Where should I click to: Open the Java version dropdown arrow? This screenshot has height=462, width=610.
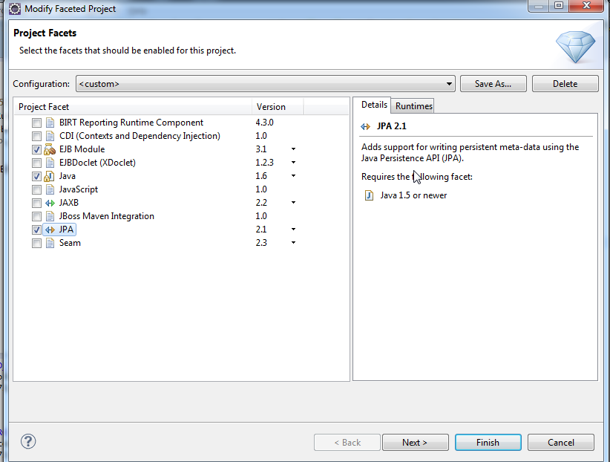[293, 176]
